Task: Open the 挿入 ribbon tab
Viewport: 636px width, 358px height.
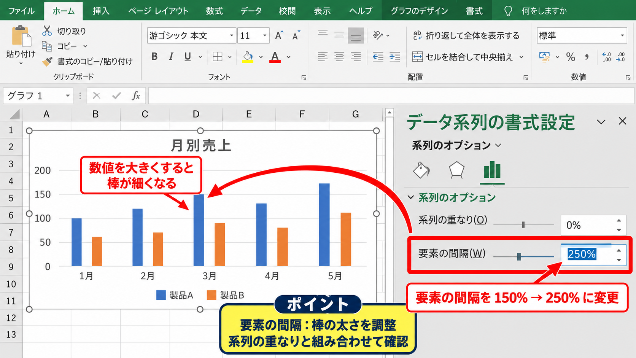Action: [101, 11]
